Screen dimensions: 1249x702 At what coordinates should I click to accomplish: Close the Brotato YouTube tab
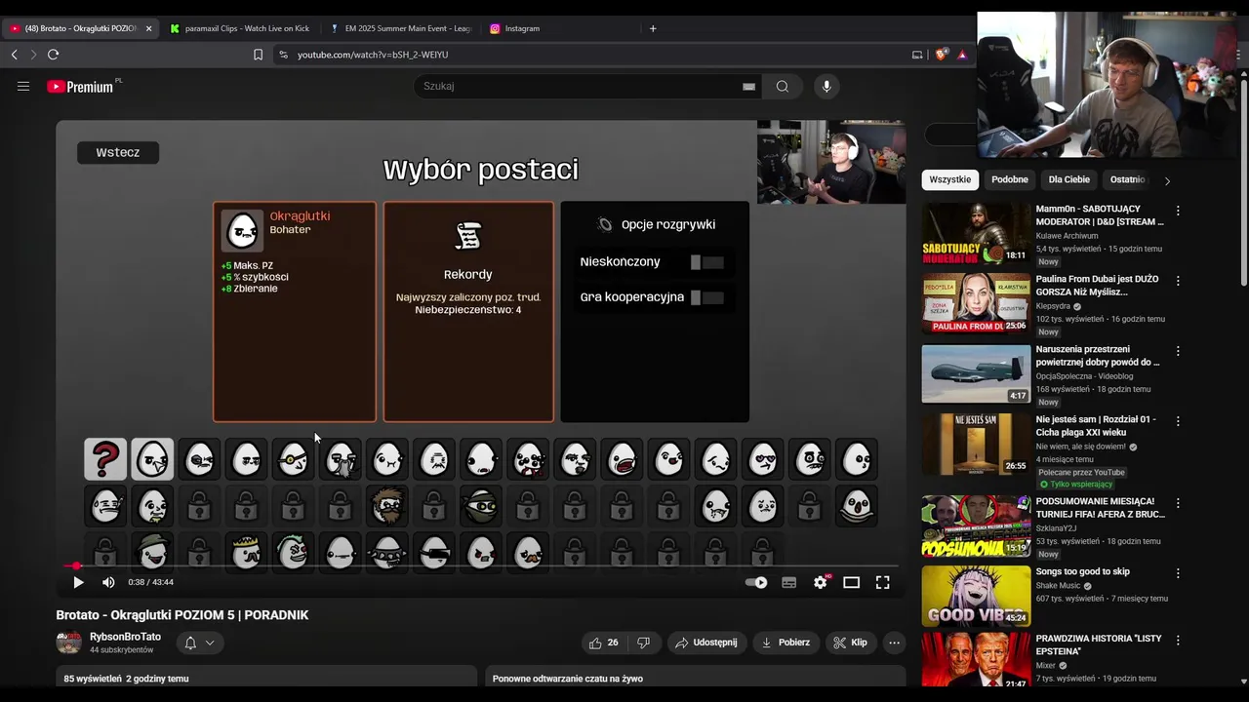(x=148, y=28)
